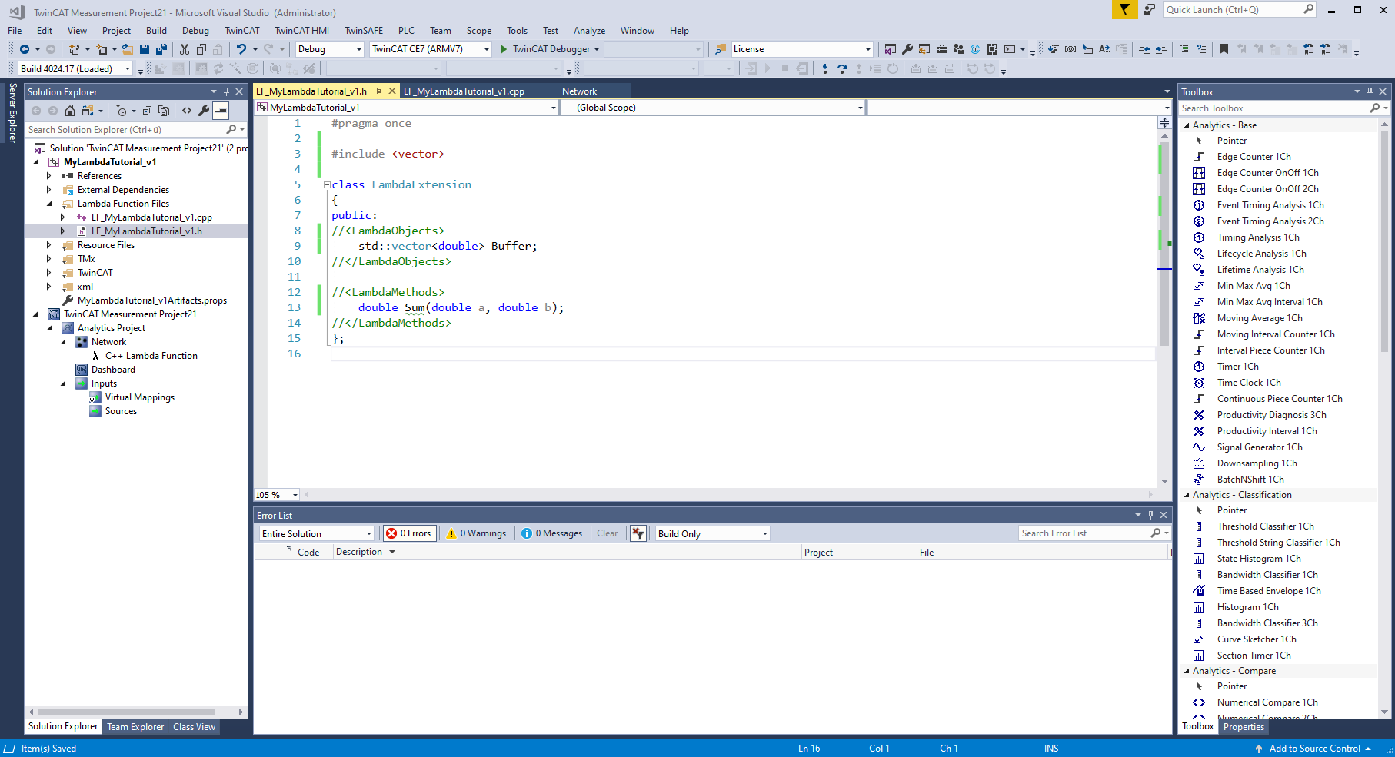
Task: Collapse the Analytics - Base toolbox group
Action: coord(1187,125)
